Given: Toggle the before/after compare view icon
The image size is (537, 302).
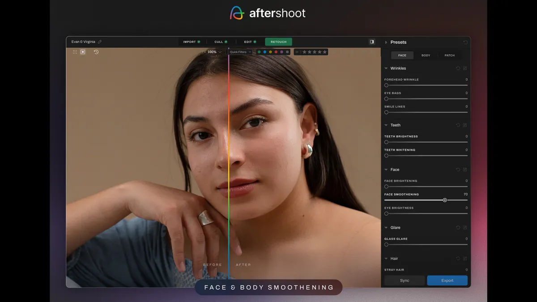Looking at the screenshot, I should coord(372,42).
